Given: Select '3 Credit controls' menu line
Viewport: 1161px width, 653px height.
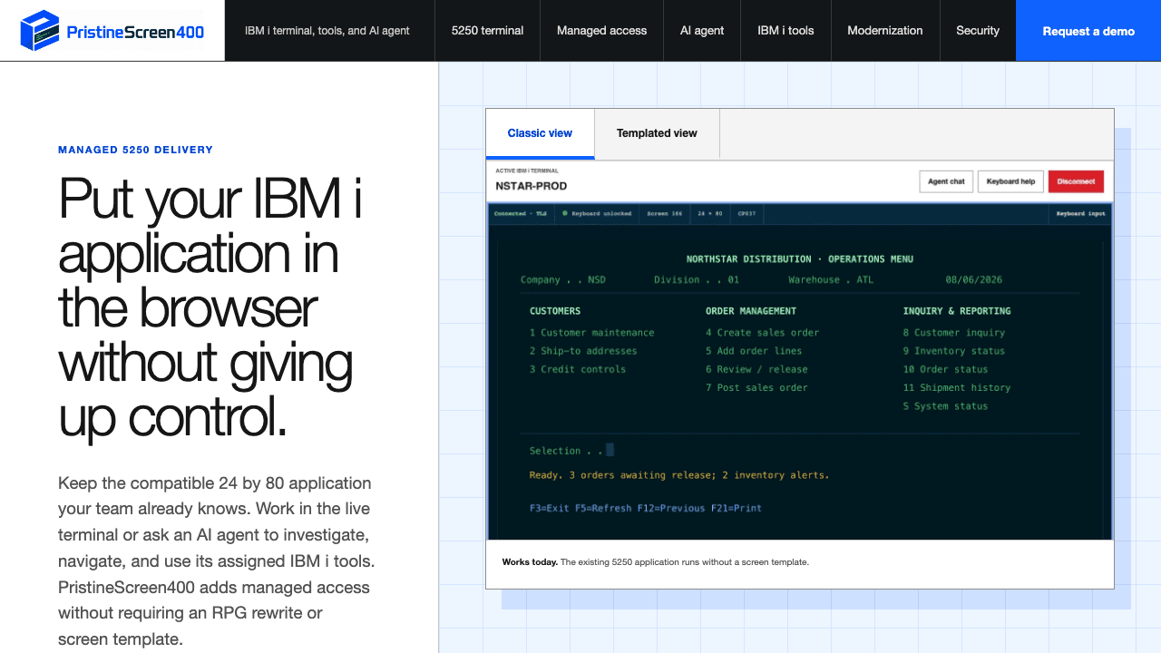Looking at the screenshot, I should [x=578, y=369].
